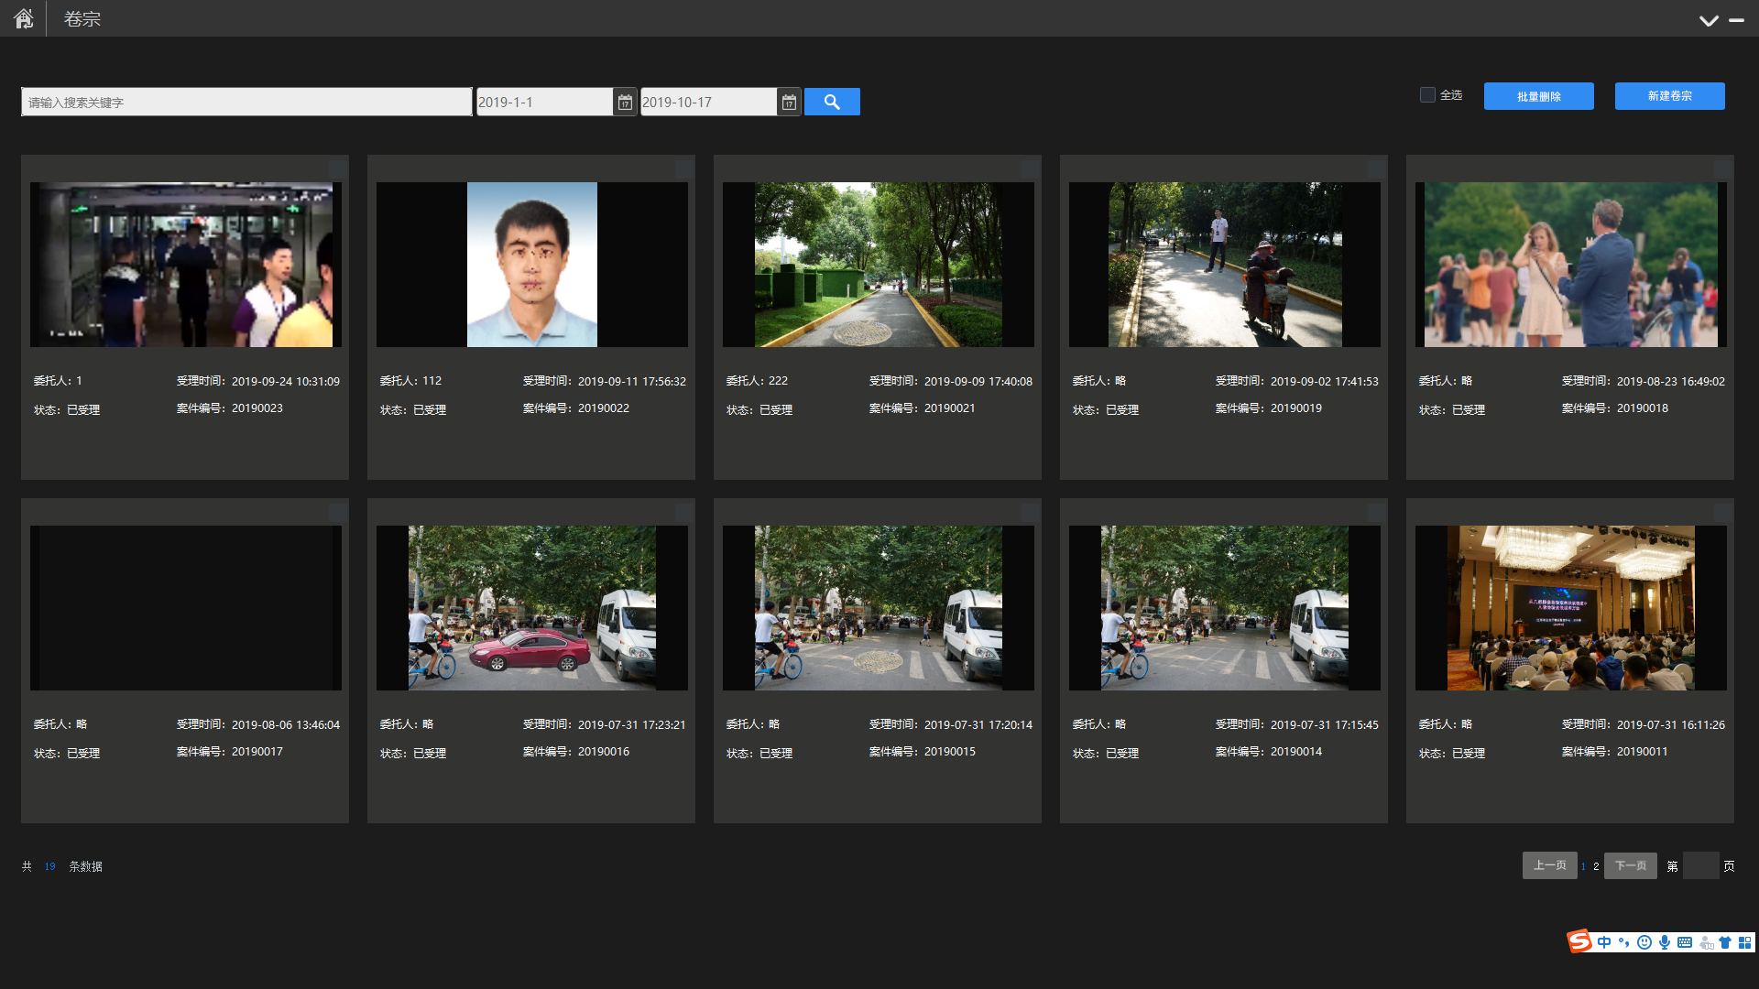The image size is (1759, 989).
Task: Start Sogou voice input microphone
Action: tap(1665, 942)
